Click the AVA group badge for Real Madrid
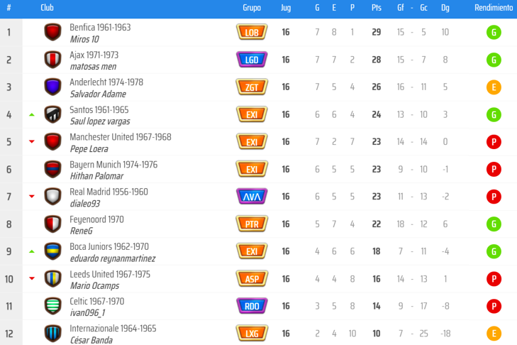Viewport: 517px width, 345px height. [252, 197]
